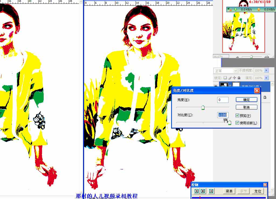Click the 菜单 button in 控制 panel

click(x=229, y=191)
